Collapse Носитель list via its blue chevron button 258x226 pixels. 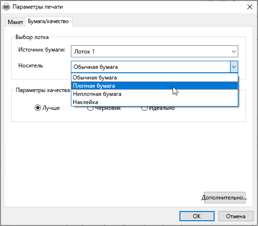tap(234, 67)
